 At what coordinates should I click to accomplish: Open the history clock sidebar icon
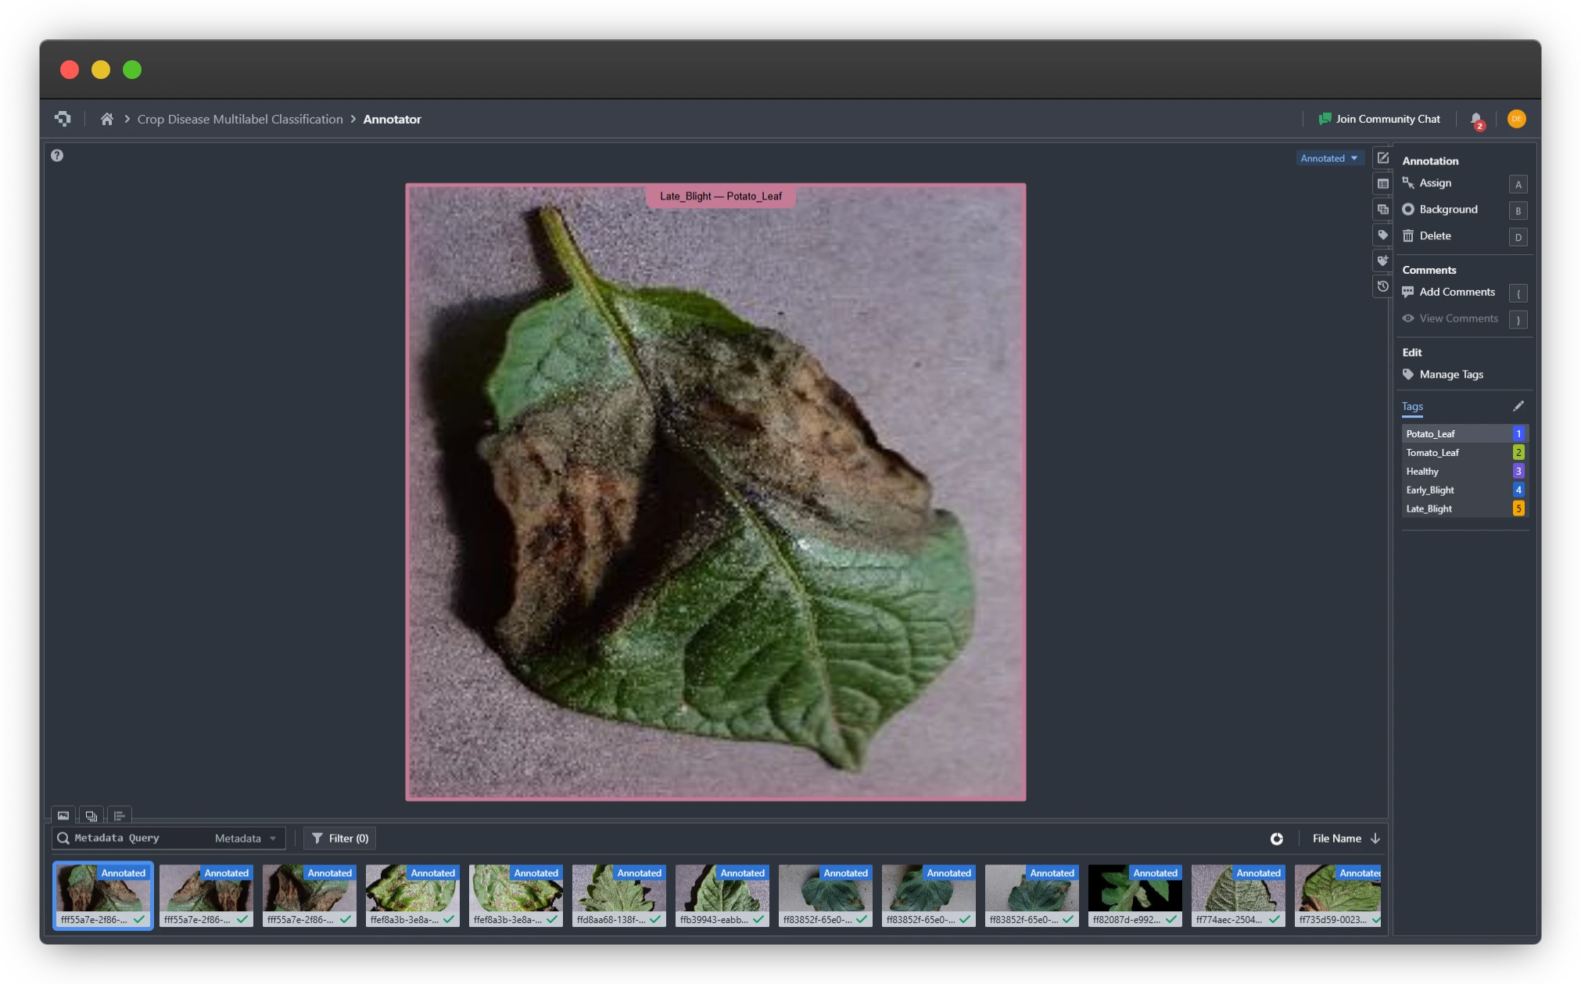(x=1382, y=286)
